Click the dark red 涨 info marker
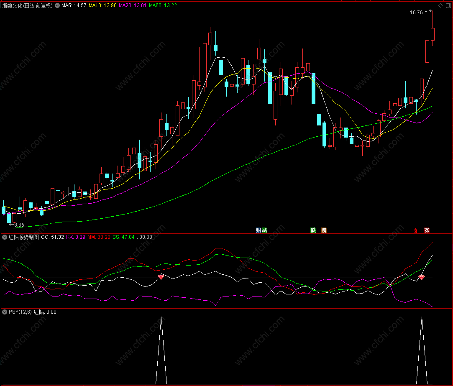This screenshot has width=453, height=386. click(427, 230)
